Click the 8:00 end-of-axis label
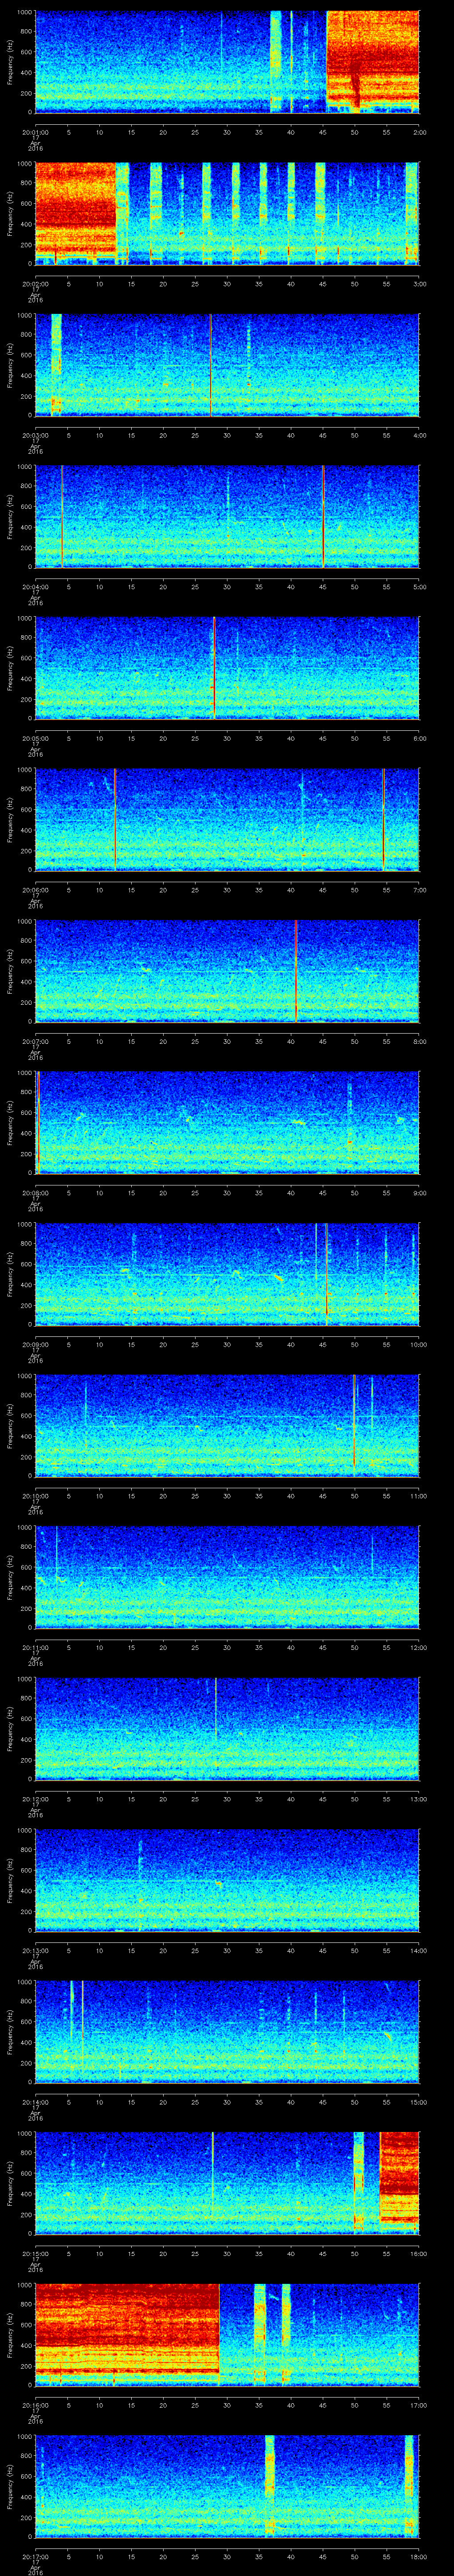454x2576 pixels. pos(419,1041)
